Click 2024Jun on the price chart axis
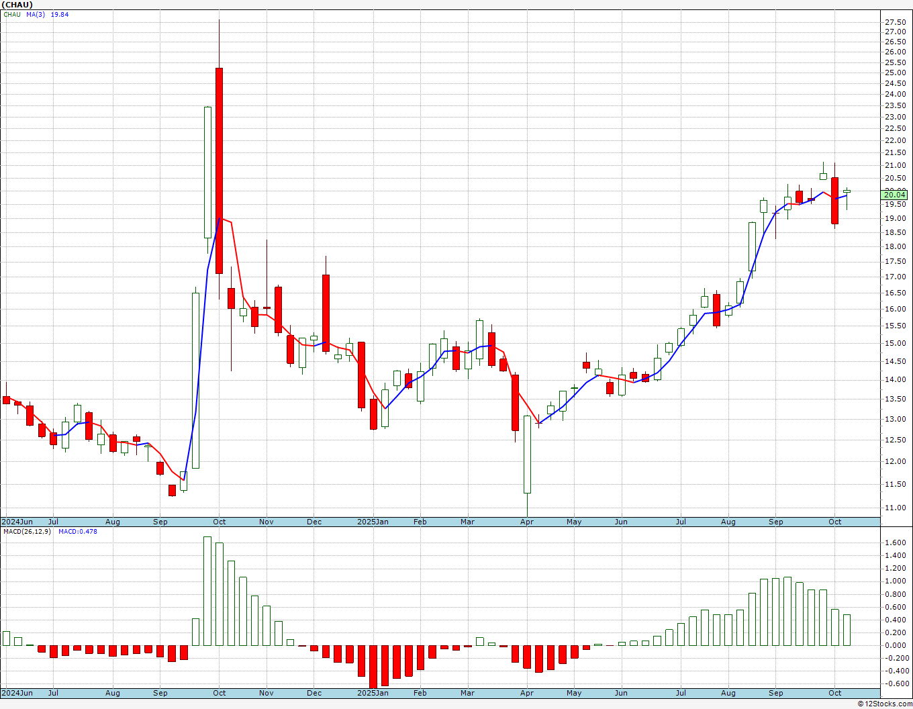Image resolution: width=913 pixels, height=709 pixels. tap(17, 522)
